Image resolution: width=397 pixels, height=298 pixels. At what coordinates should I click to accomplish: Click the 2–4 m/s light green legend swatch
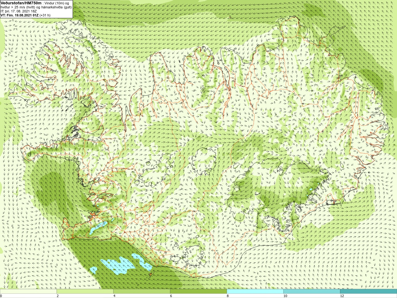[x=85, y=291]
